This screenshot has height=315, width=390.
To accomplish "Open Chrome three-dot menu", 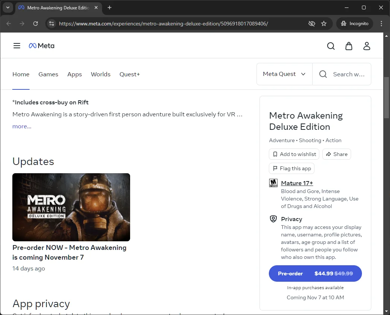I will tap(381, 24).
